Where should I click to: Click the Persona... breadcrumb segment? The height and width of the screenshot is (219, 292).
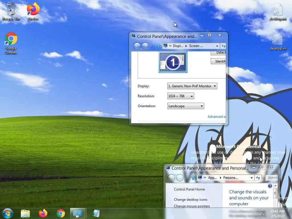[x=230, y=178]
